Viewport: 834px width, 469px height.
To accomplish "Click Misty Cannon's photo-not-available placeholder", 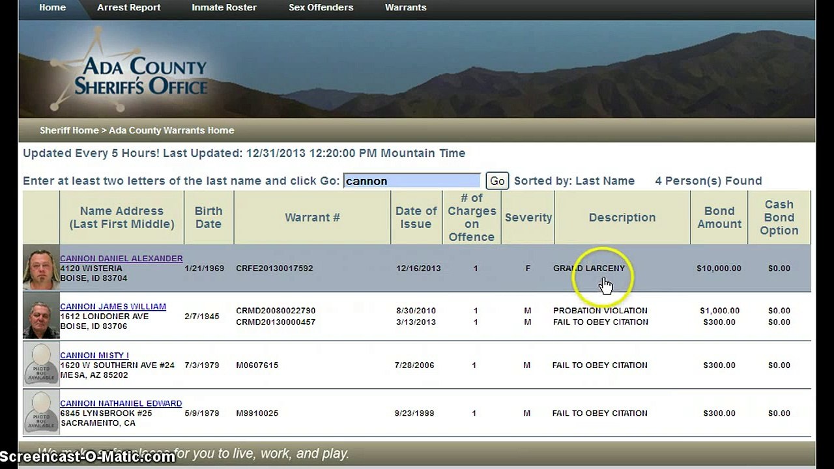I will [x=41, y=365].
